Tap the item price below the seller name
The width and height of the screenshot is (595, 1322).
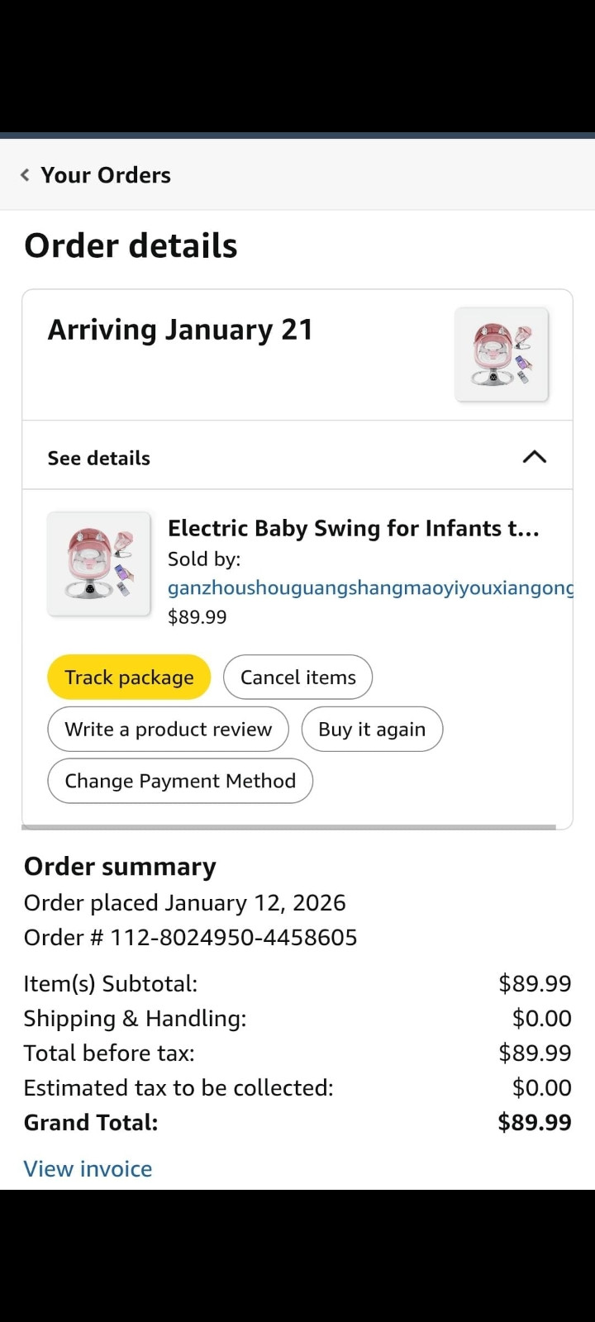click(x=197, y=617)
